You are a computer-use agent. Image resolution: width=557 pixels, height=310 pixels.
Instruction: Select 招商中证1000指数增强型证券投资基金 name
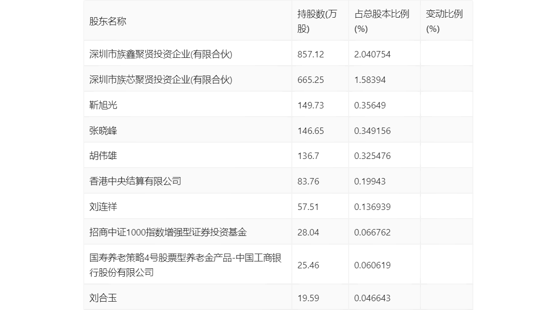click(x=168, y=232)
